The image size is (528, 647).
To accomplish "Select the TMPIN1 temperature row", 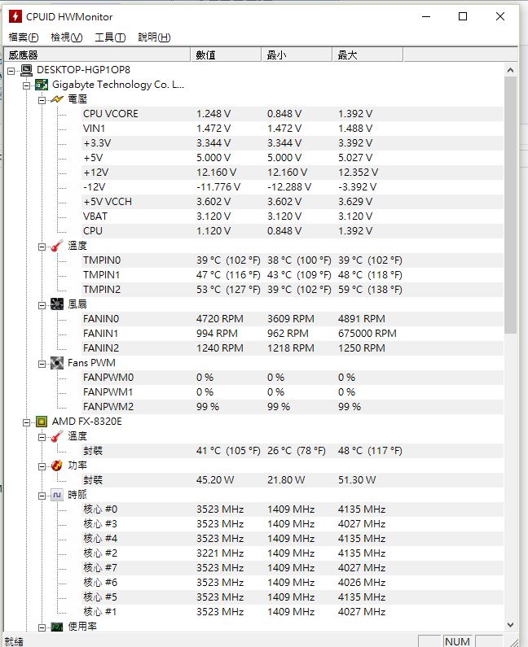I will pyautogui.click(x=292, y=275).
